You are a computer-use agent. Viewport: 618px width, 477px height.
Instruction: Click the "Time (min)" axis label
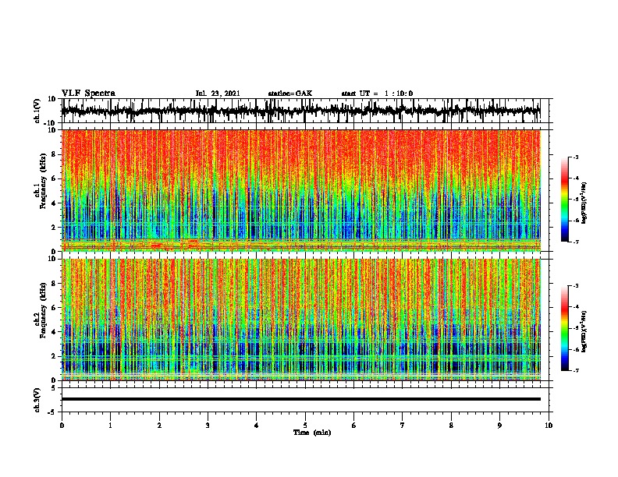pyautogui.click(x=312, y=433)
